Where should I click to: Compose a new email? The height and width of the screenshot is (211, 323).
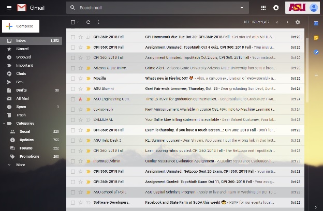pyautogui.click(x=21, y=26)
